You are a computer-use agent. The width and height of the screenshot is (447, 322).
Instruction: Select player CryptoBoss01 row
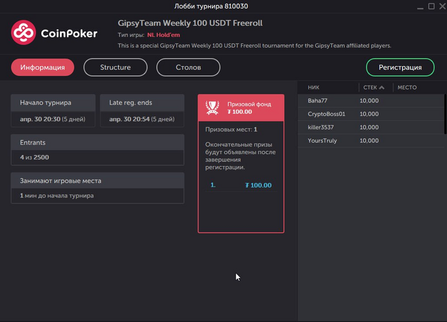point(371,114)
